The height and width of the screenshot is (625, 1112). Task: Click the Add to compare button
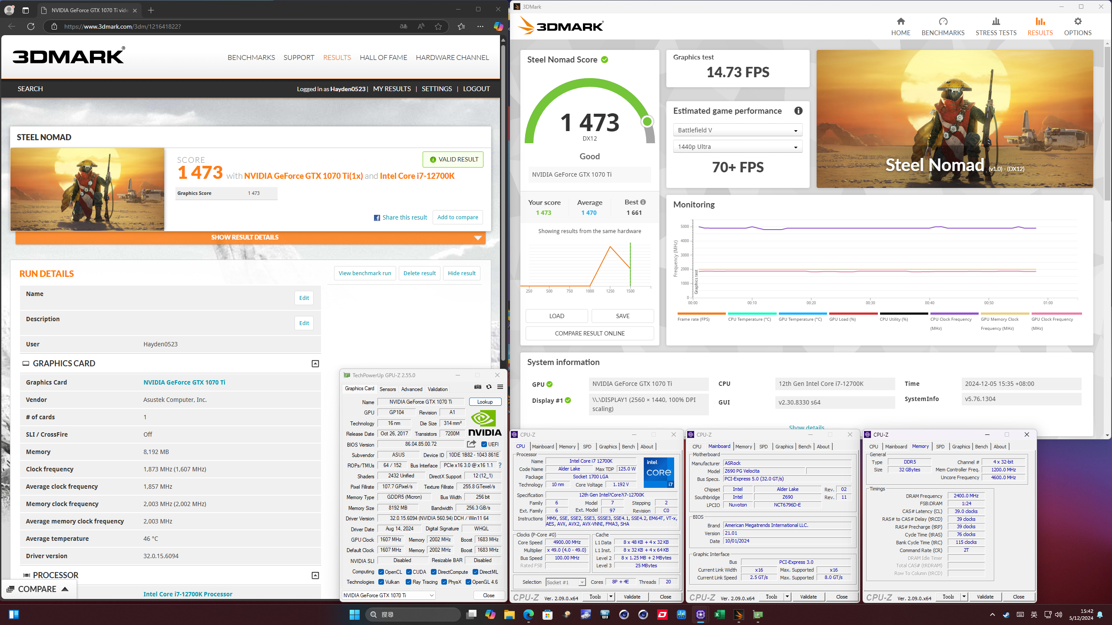(457, 217)
